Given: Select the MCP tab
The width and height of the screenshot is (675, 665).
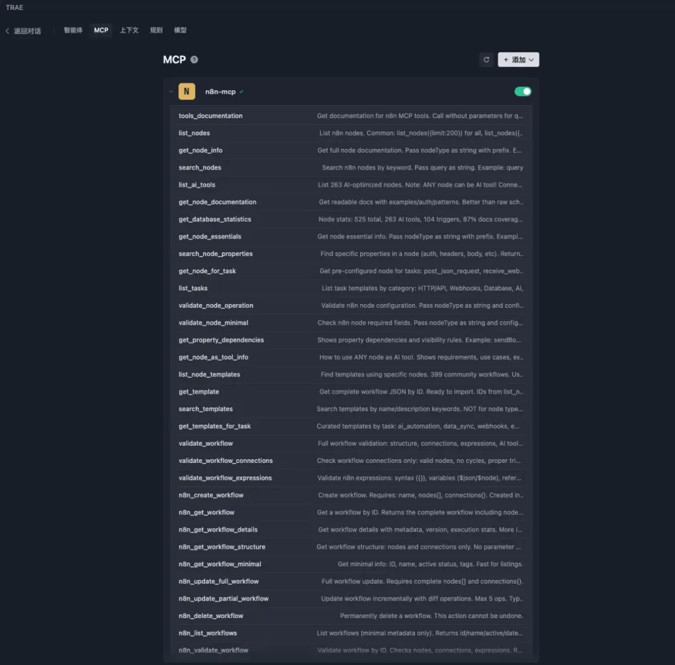Looking at the screenshot, I should click(101, 30).
